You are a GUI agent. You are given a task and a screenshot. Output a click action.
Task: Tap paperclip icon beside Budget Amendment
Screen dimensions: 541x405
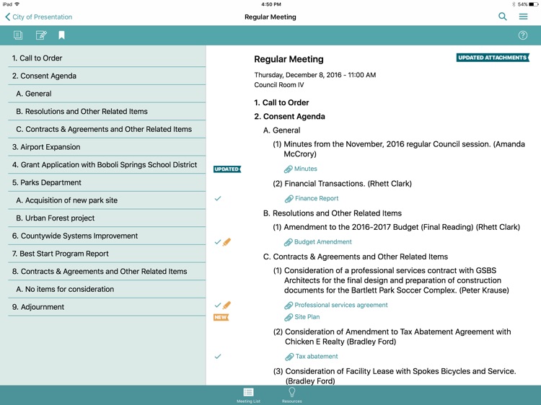pos(288,242)
